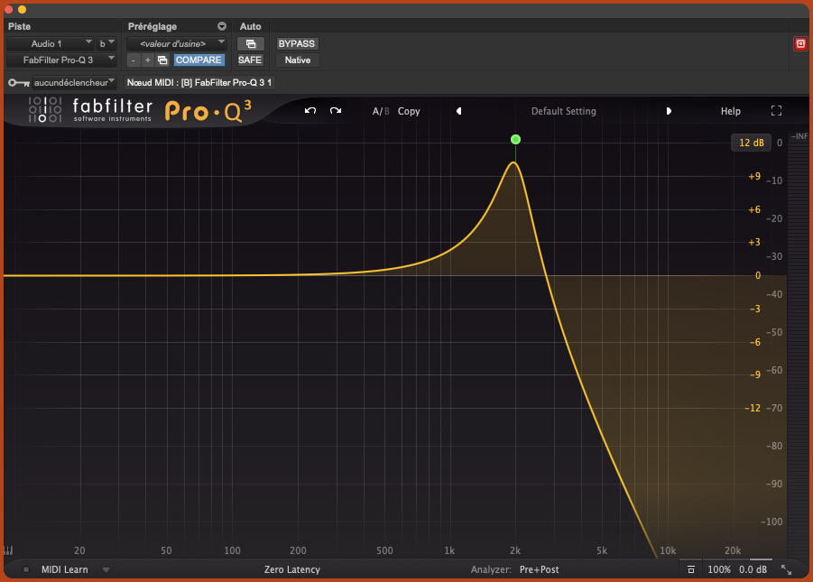
Task: Expand the 12 dB display range menu
Action: click(751, 143)
